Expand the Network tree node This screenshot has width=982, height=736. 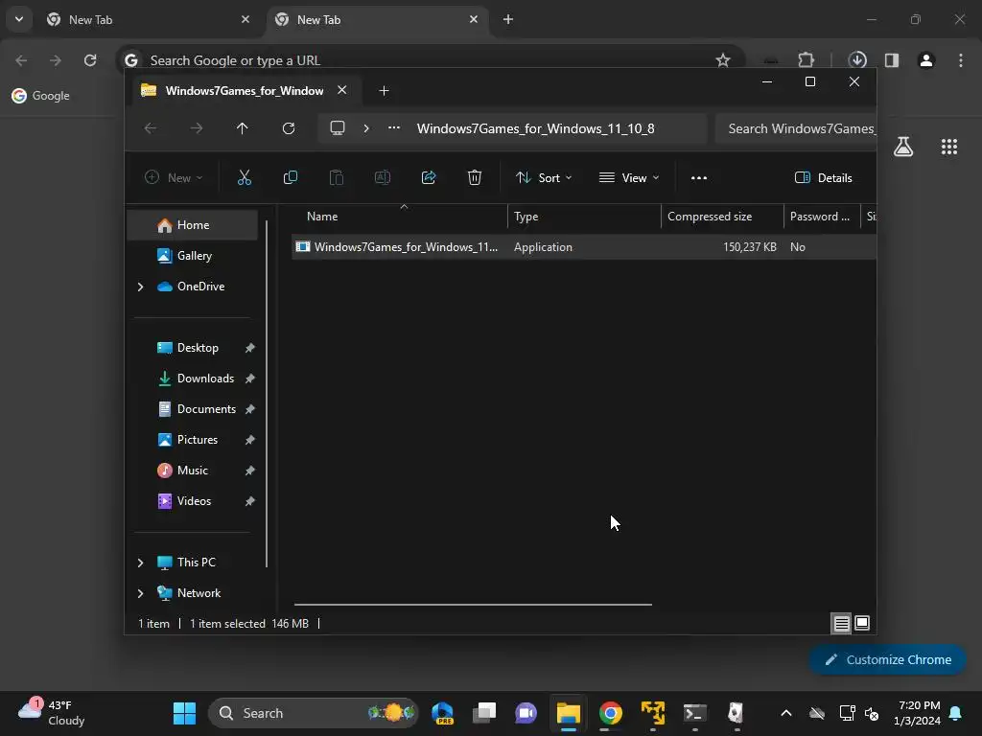(x=140, y=593)
